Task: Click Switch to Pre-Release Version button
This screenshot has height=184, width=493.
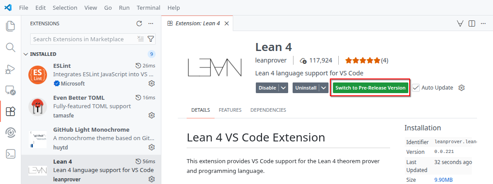Action: point(370,88)
